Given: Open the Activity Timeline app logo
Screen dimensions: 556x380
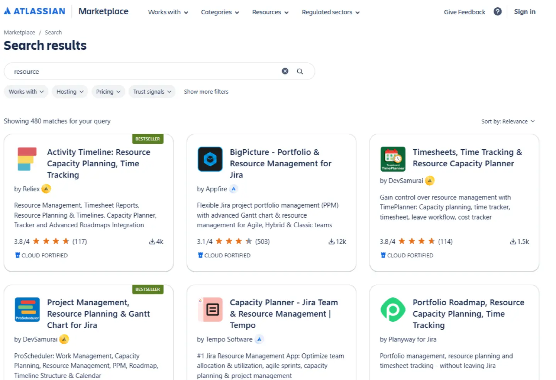Looking at the screenshot, I should pyautogui.click(x=27, y=159).
